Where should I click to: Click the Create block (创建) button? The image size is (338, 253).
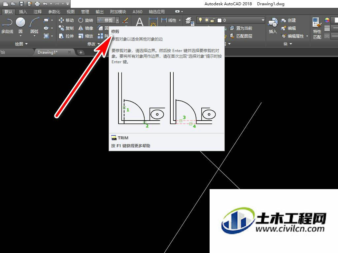288,20
